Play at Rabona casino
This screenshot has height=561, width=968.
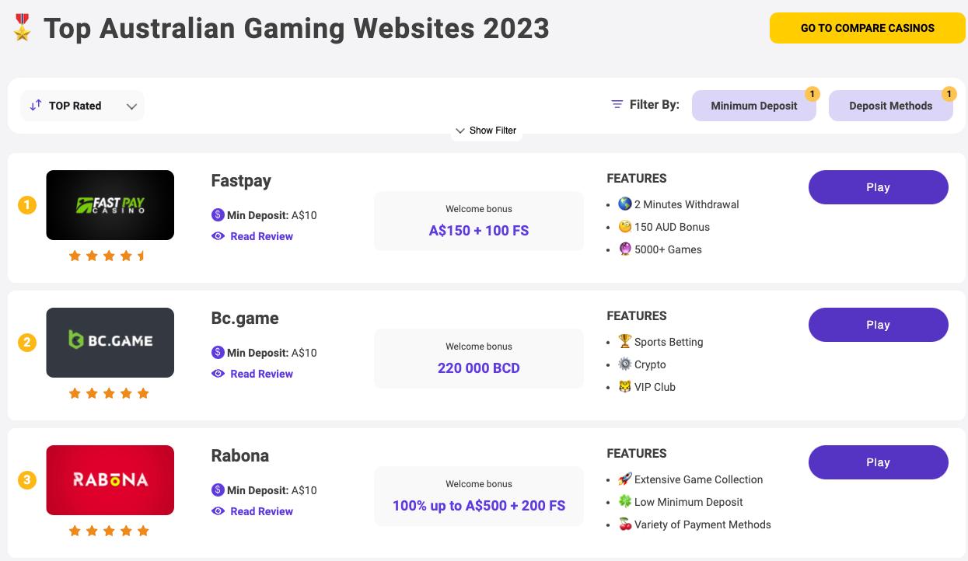879,462
